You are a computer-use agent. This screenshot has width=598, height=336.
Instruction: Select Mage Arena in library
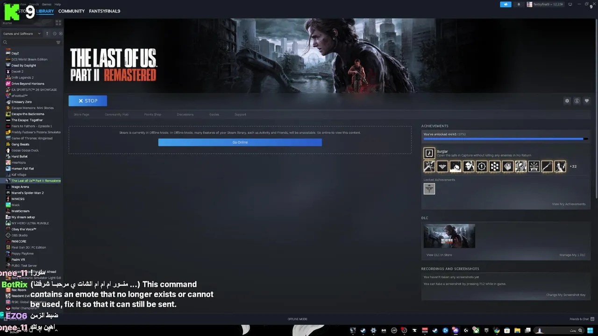pyautogui.click(x=20, y=187)
